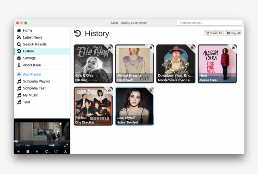
Task: Click the About Kaku info icon
Action: click(19, 65)
